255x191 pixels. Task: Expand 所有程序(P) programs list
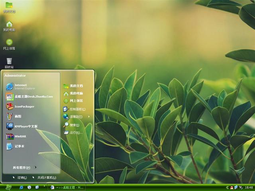[24, 168]
